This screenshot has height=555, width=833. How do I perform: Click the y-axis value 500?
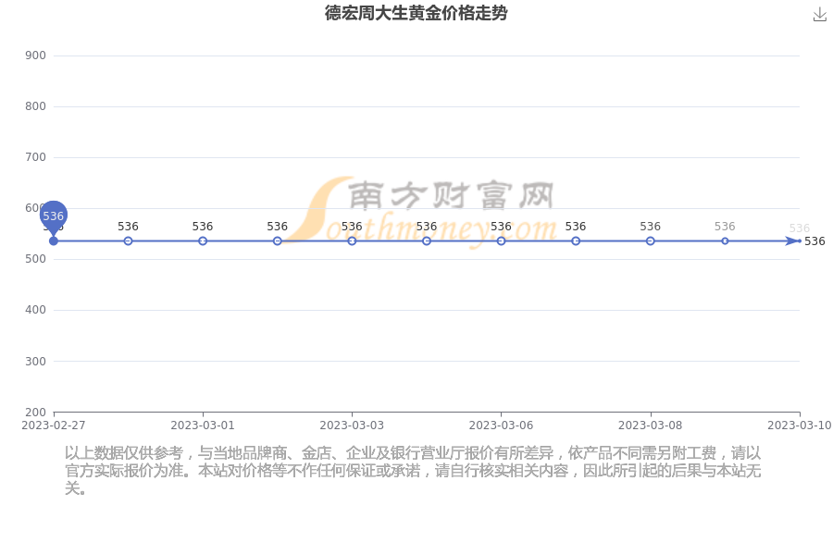(35, 259)
